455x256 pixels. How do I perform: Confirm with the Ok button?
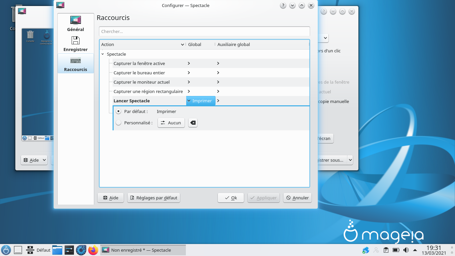point(231,198)
